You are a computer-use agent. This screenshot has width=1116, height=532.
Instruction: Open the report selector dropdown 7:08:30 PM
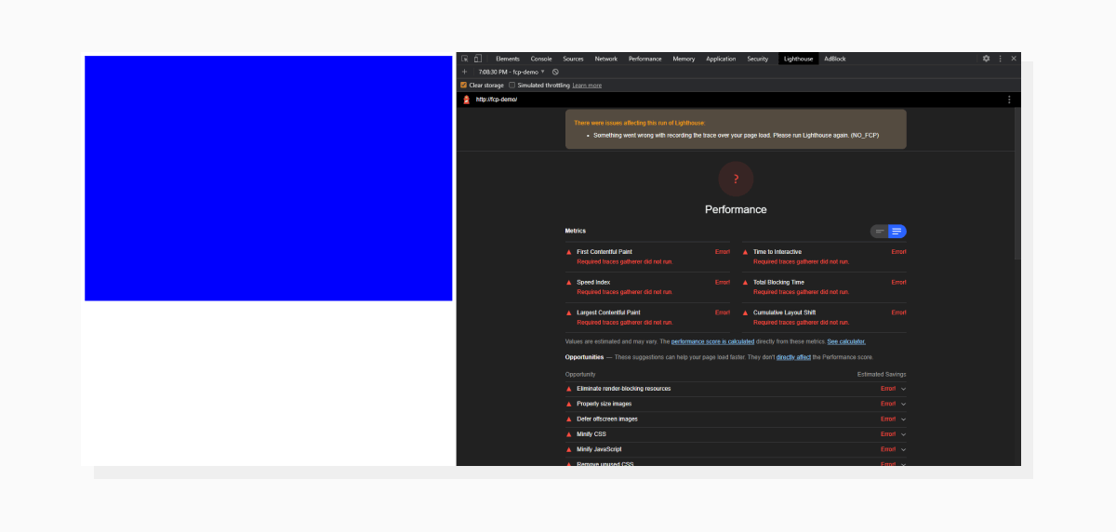click(x=511, y=72)
